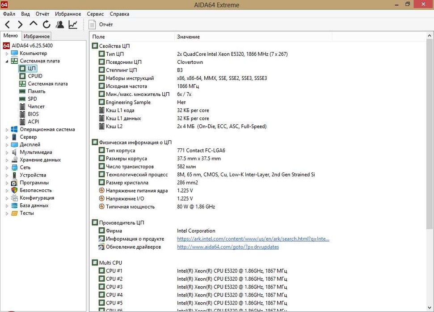Open the Справка menu
This screenshot has width=434, height=312.
click(x=119, y=14)
